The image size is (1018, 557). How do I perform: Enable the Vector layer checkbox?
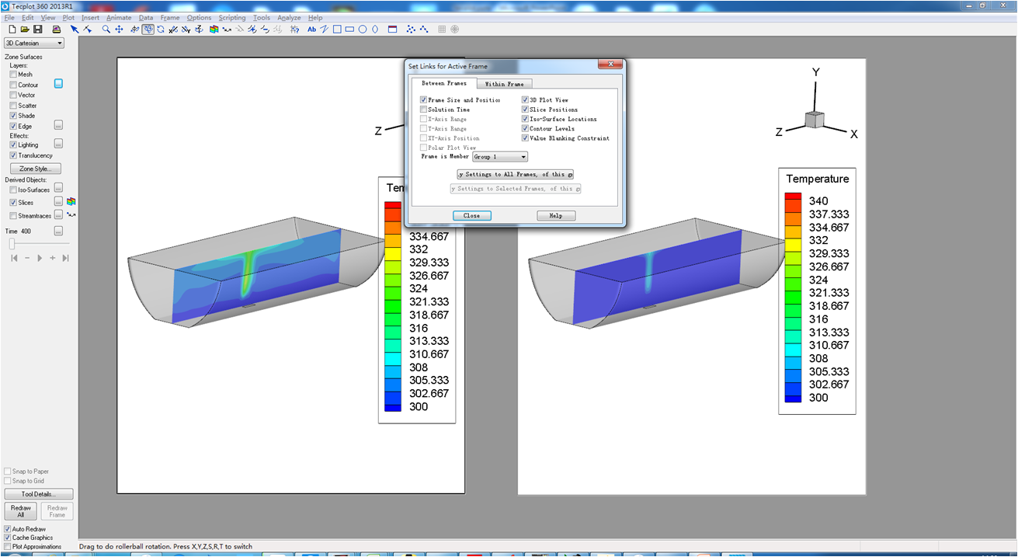[x=13, y=95]
